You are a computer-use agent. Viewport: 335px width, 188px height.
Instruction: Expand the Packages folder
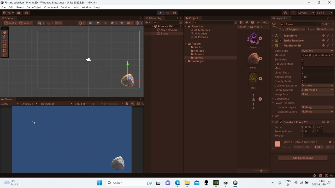click(186, 61)
